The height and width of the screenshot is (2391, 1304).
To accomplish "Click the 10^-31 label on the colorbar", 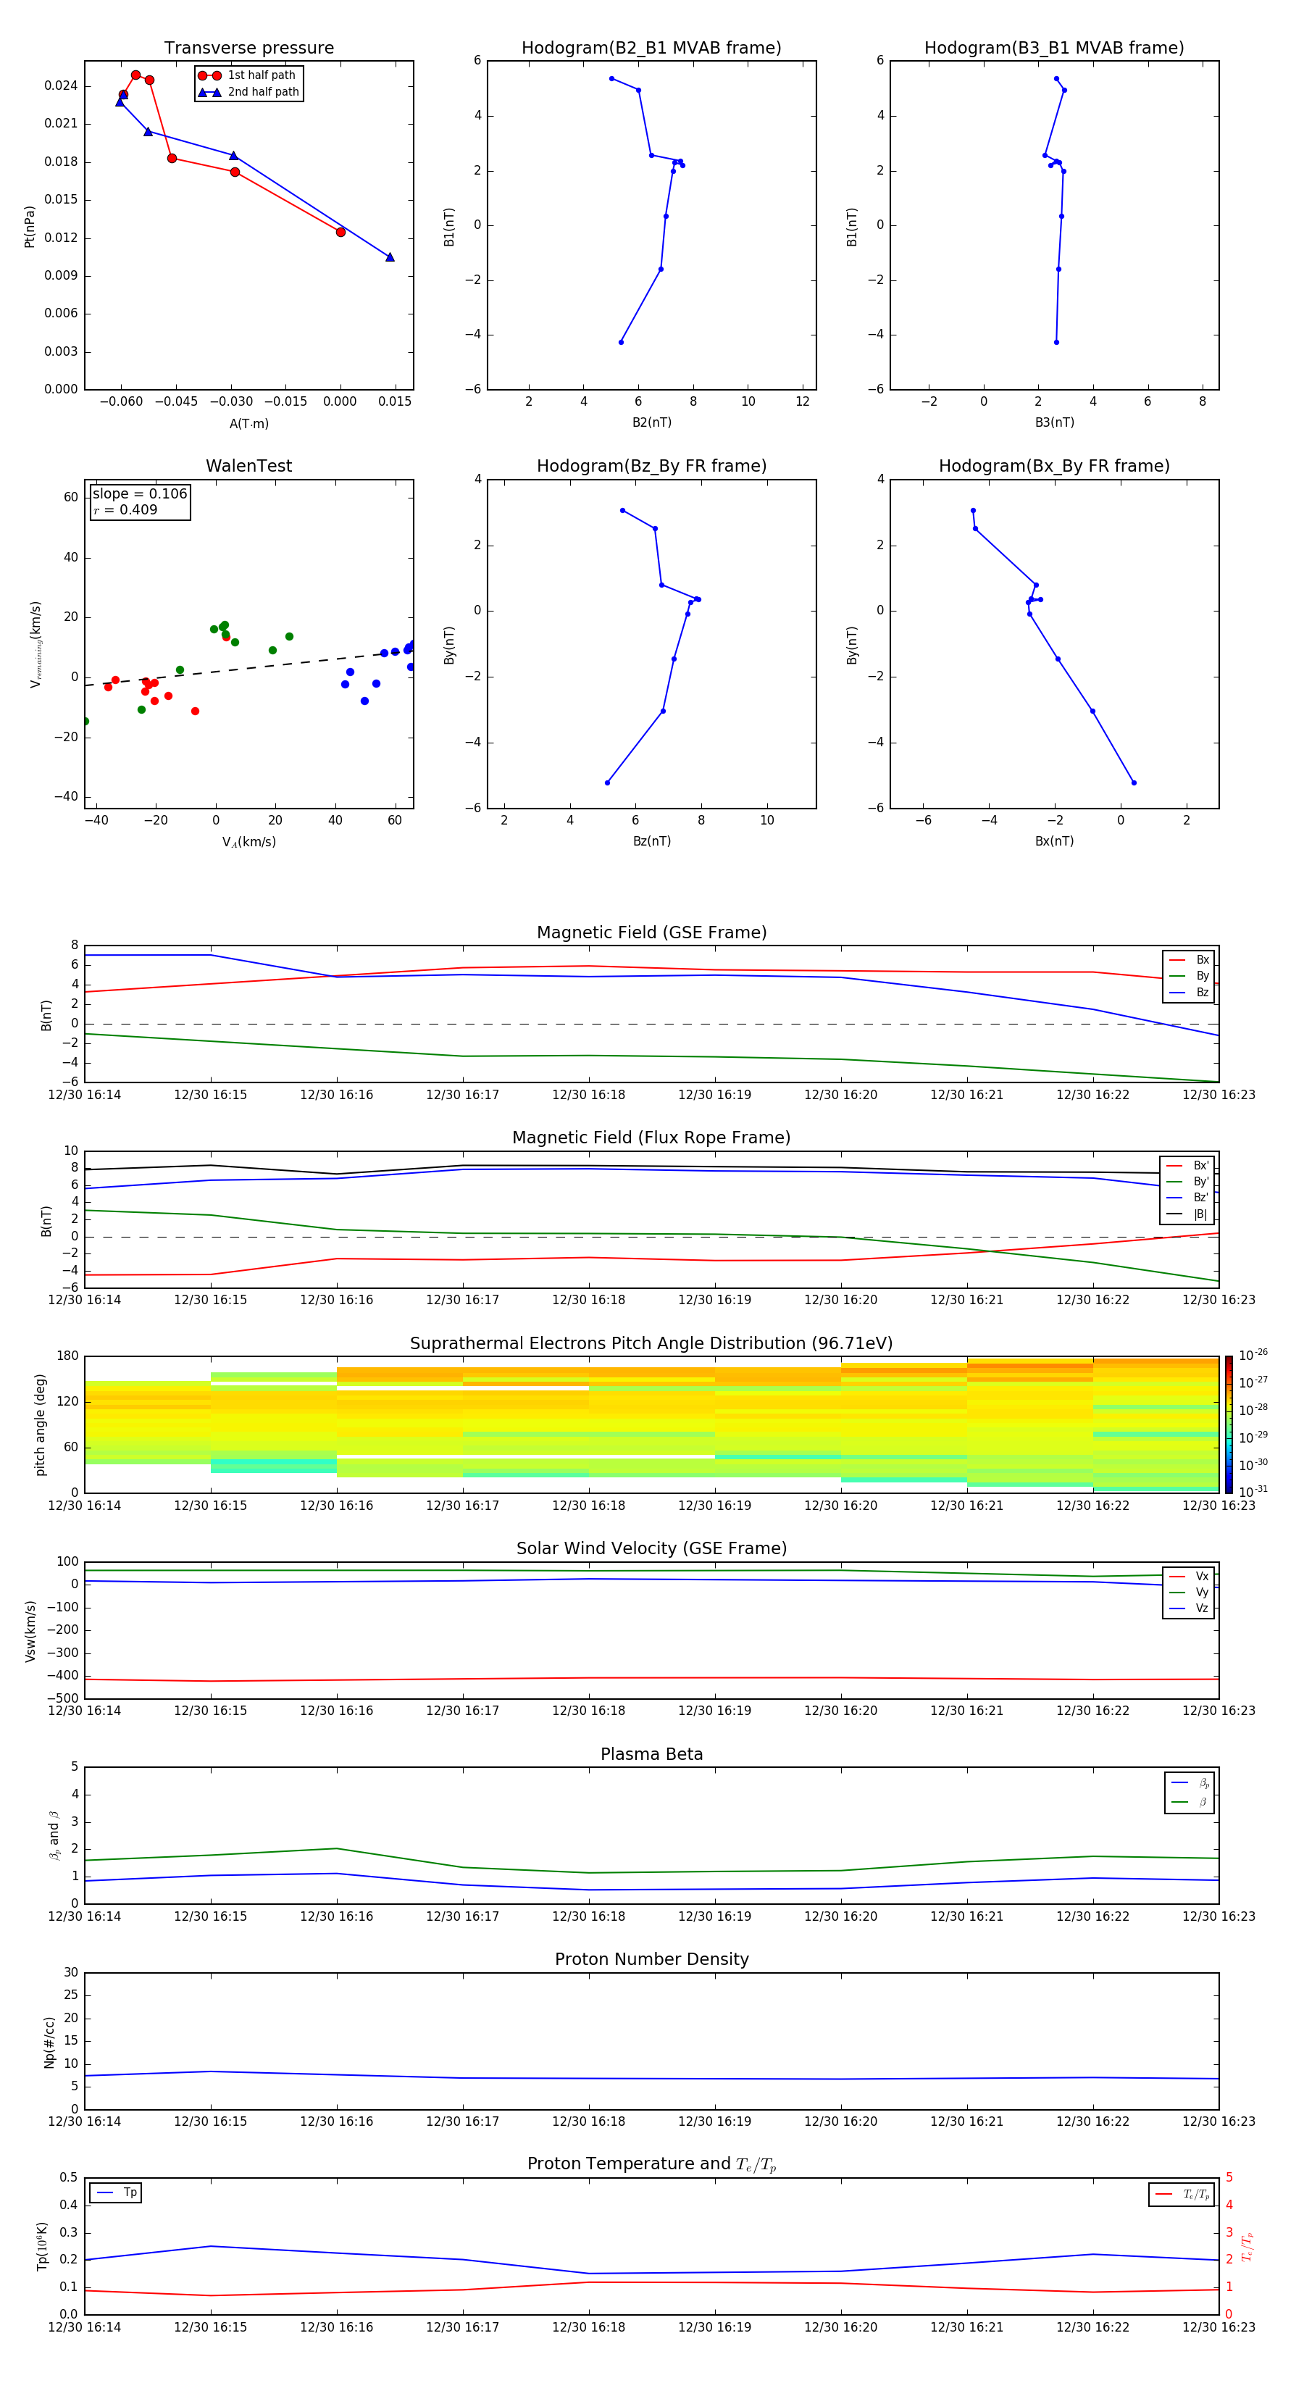I will click(1253, 1492).
